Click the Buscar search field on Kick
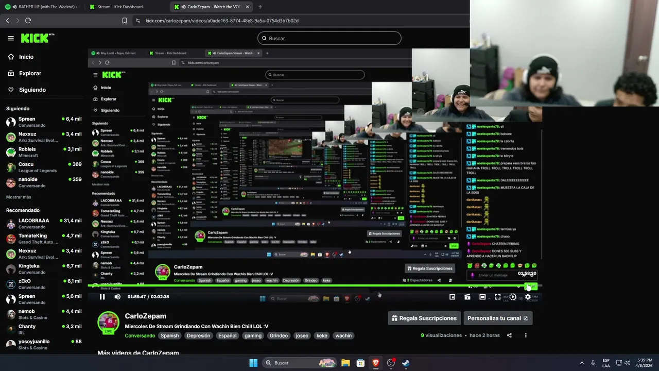 [x=329, y=38]
